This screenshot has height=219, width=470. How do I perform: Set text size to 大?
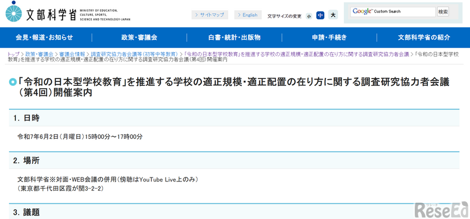333,15
